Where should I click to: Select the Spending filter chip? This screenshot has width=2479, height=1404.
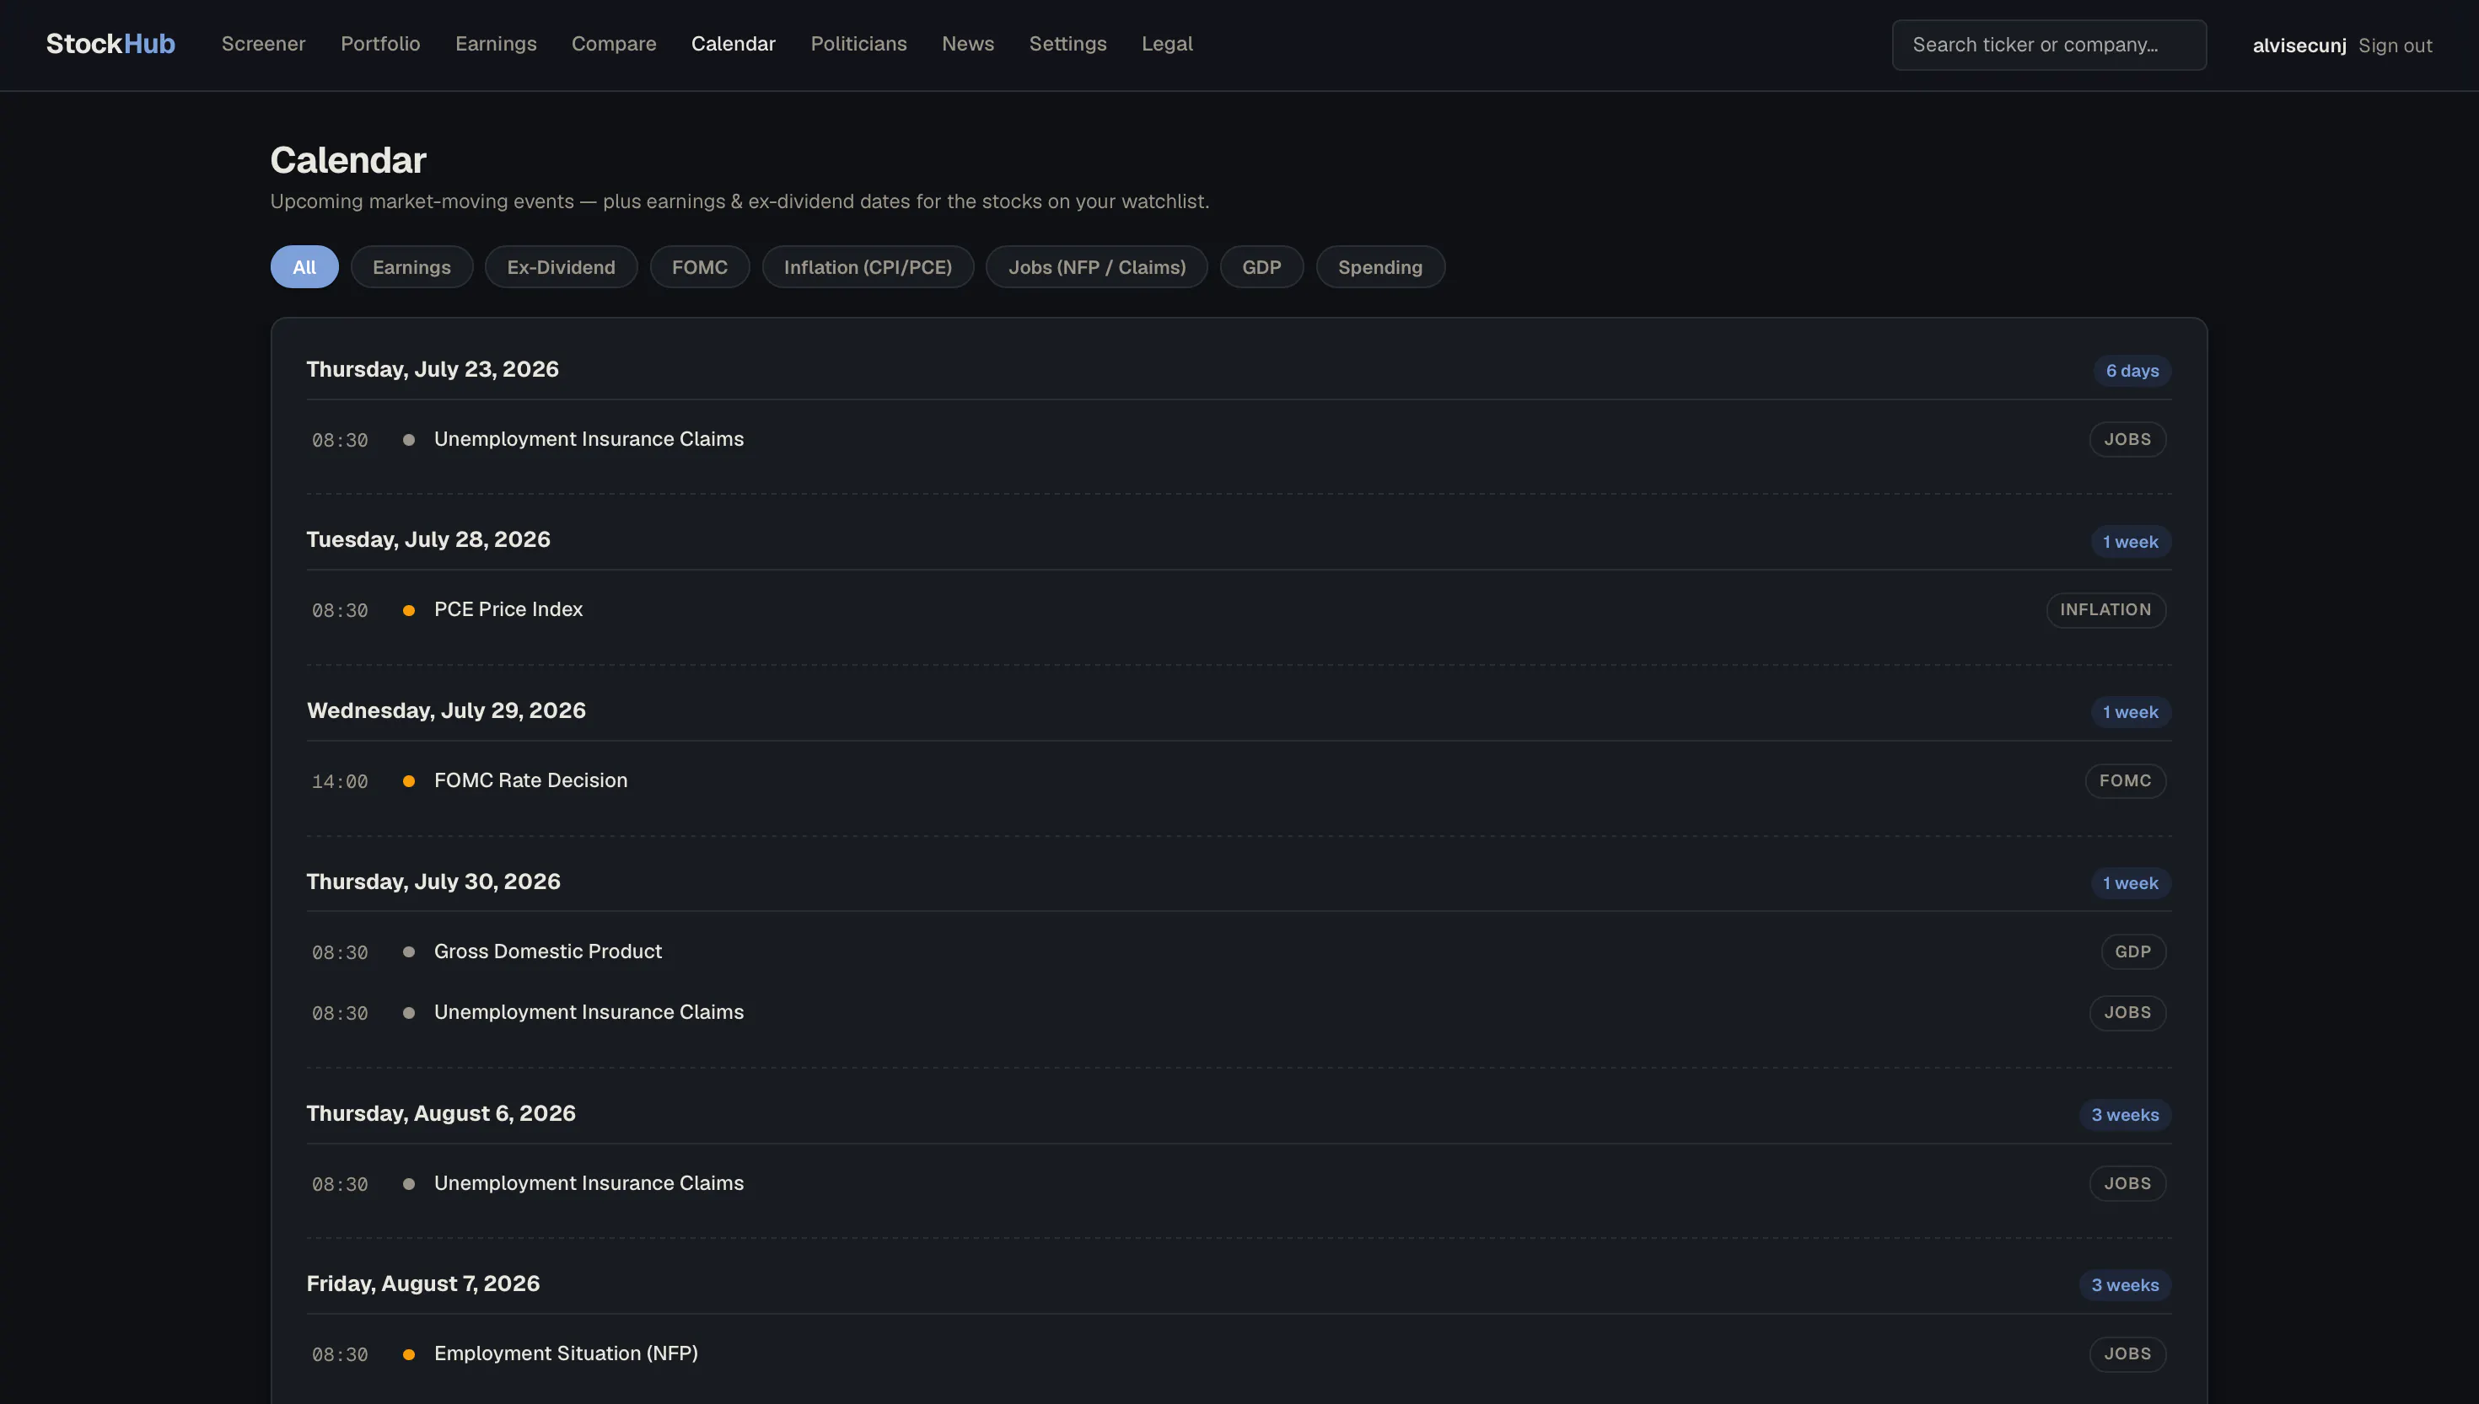pos(1380,267)
